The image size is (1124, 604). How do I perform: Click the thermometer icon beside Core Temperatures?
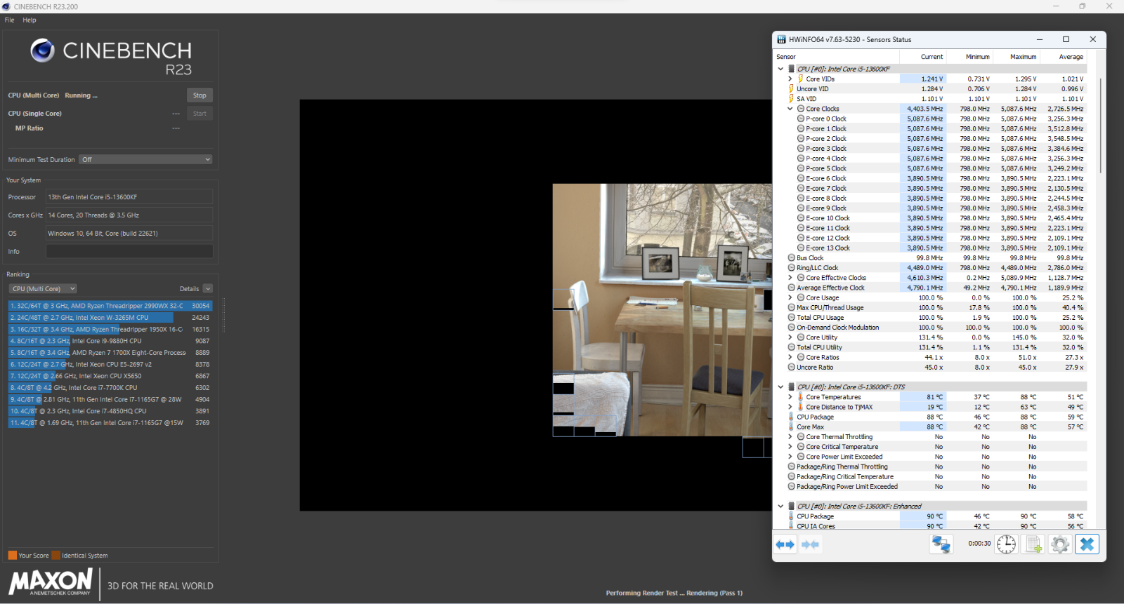[x=800, y=397]
